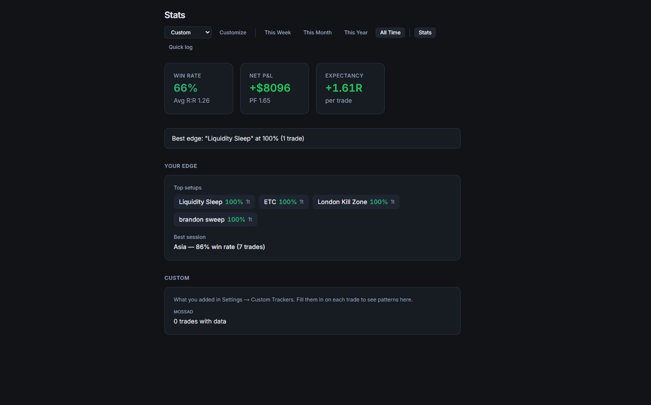Click the Top setups label
The height and width of the screenshot is (405, 651).
(187, 187)
